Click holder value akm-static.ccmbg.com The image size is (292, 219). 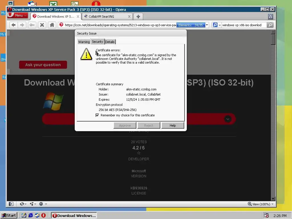click(141, 89)
